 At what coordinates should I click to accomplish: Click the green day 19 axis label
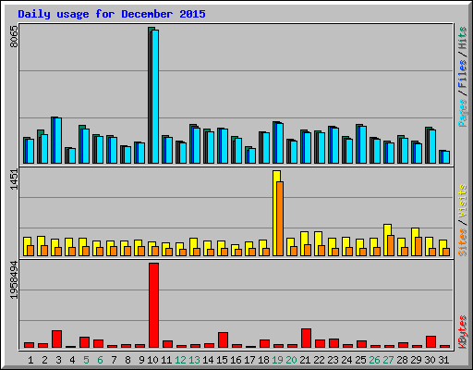click(x=278, y=360)
